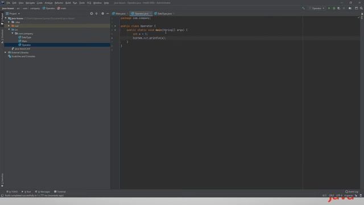Image resolution: width=364 pixels, height=205 pixels.
Task: Select the DataType class in project tree
Action: point(24,38)
